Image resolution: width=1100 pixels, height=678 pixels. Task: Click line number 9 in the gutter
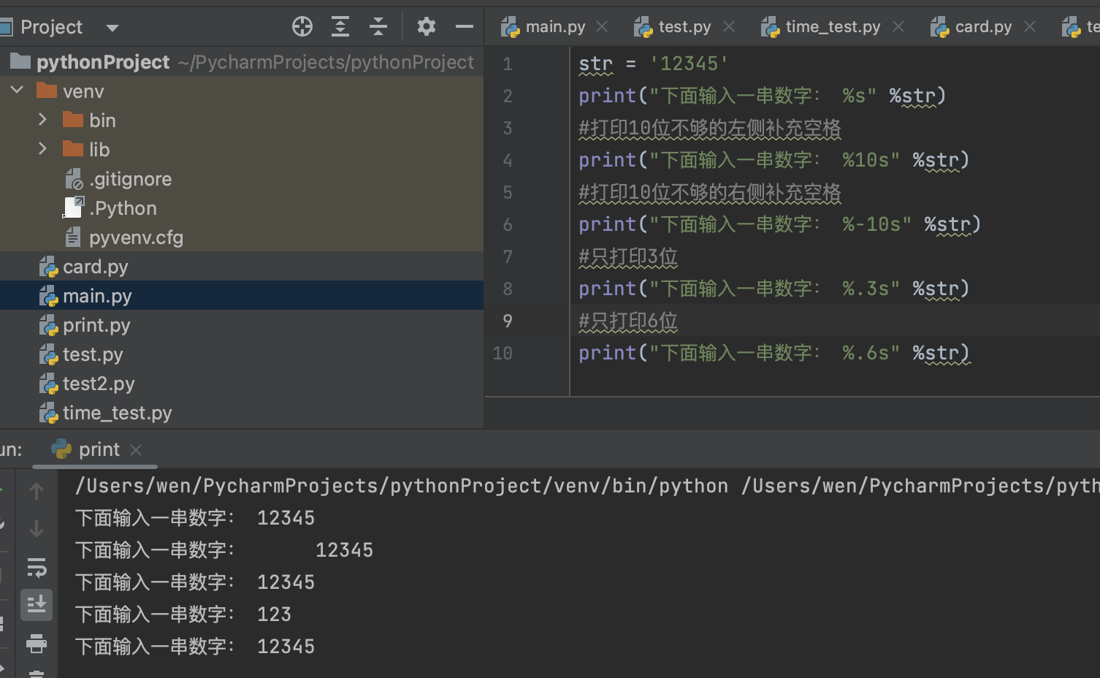coord(508,321)
